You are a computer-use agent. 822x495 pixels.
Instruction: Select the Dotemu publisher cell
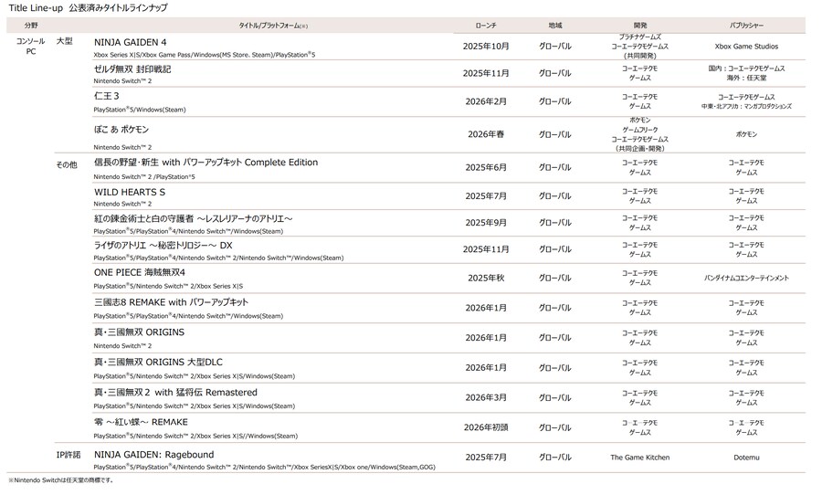click(x=746, y=458)
